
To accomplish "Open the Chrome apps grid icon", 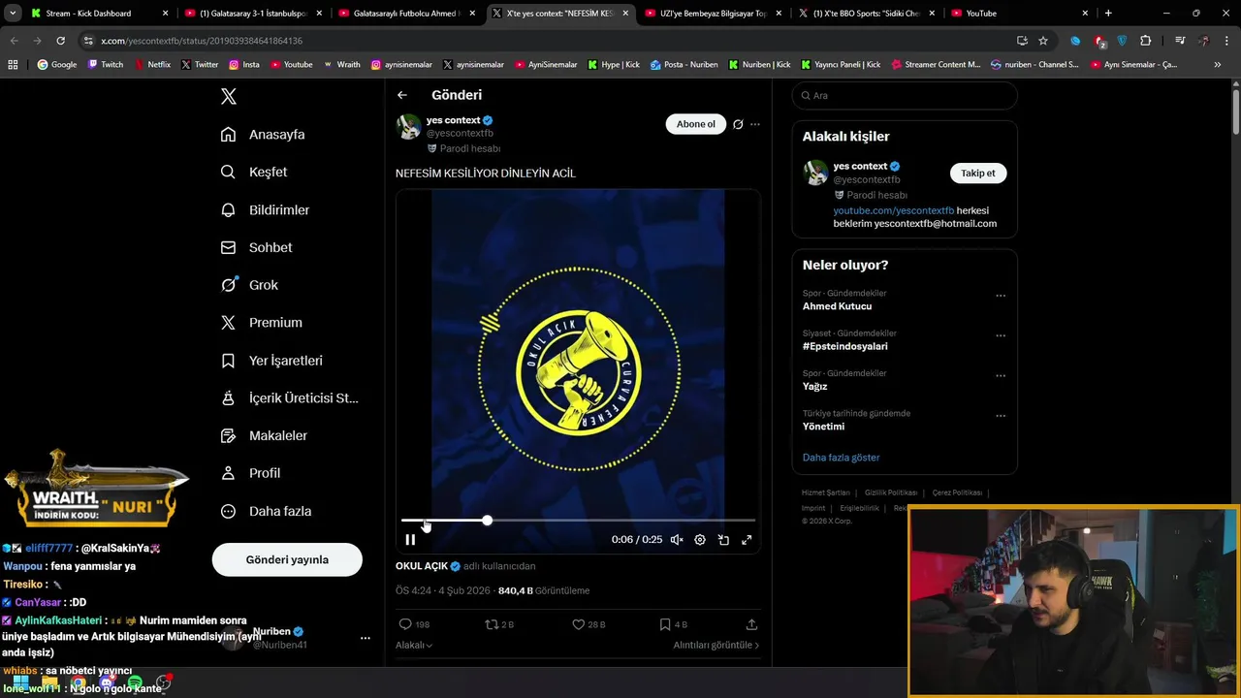I will point(13,64).
